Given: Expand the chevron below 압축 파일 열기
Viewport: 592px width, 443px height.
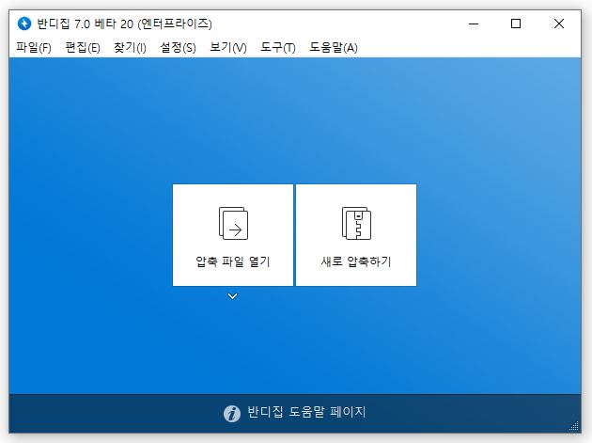Looking at the screenshot, I should (233, 296).
